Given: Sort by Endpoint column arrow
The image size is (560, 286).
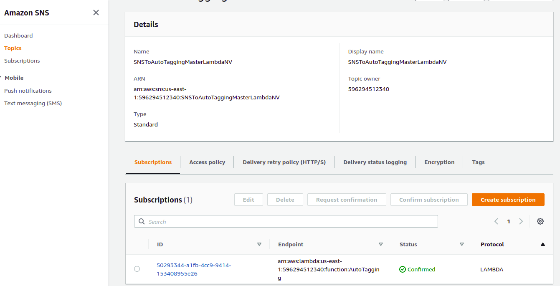Looking at the screenshot, I should tap(381, 244).
